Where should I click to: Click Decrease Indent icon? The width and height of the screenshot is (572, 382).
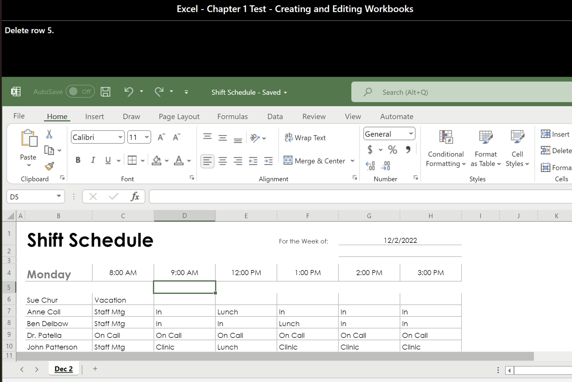[x=253, y=161]
